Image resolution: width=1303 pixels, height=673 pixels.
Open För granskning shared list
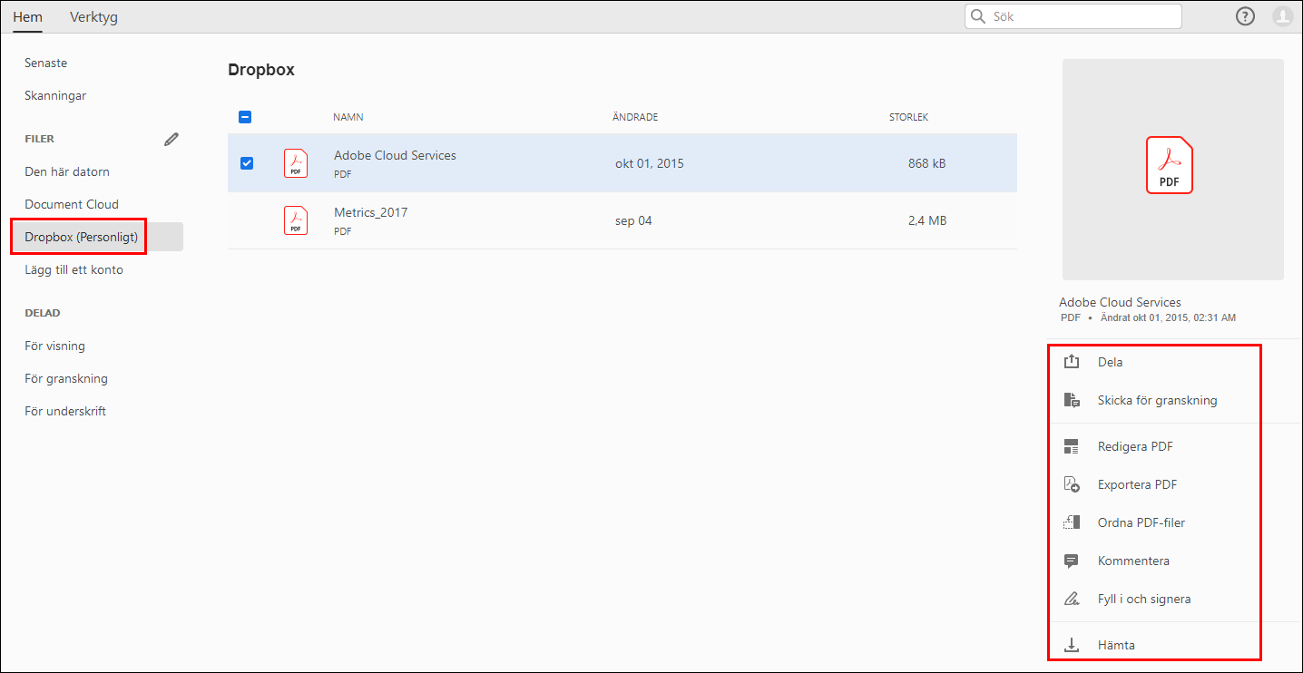(66, 378)
